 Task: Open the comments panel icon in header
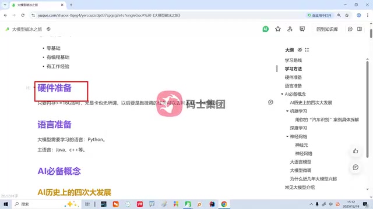tap(350, 29)
